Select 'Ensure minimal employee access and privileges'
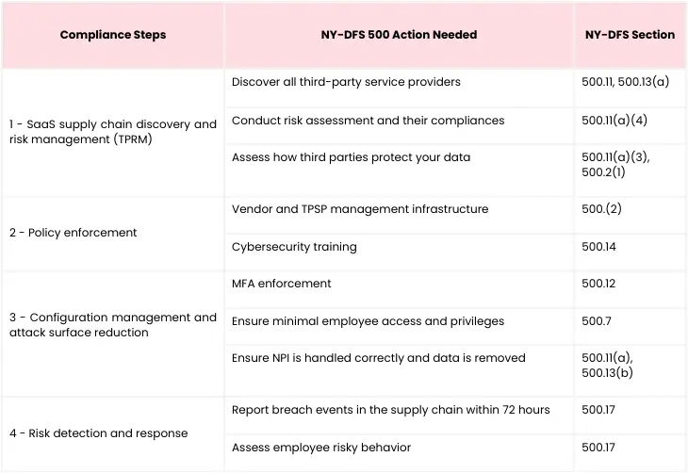Viewport: 688px width, 473px height. pyautogui.click(x=369, y=321)
